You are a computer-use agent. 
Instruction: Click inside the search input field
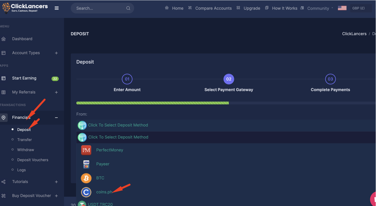pos(98,8)
